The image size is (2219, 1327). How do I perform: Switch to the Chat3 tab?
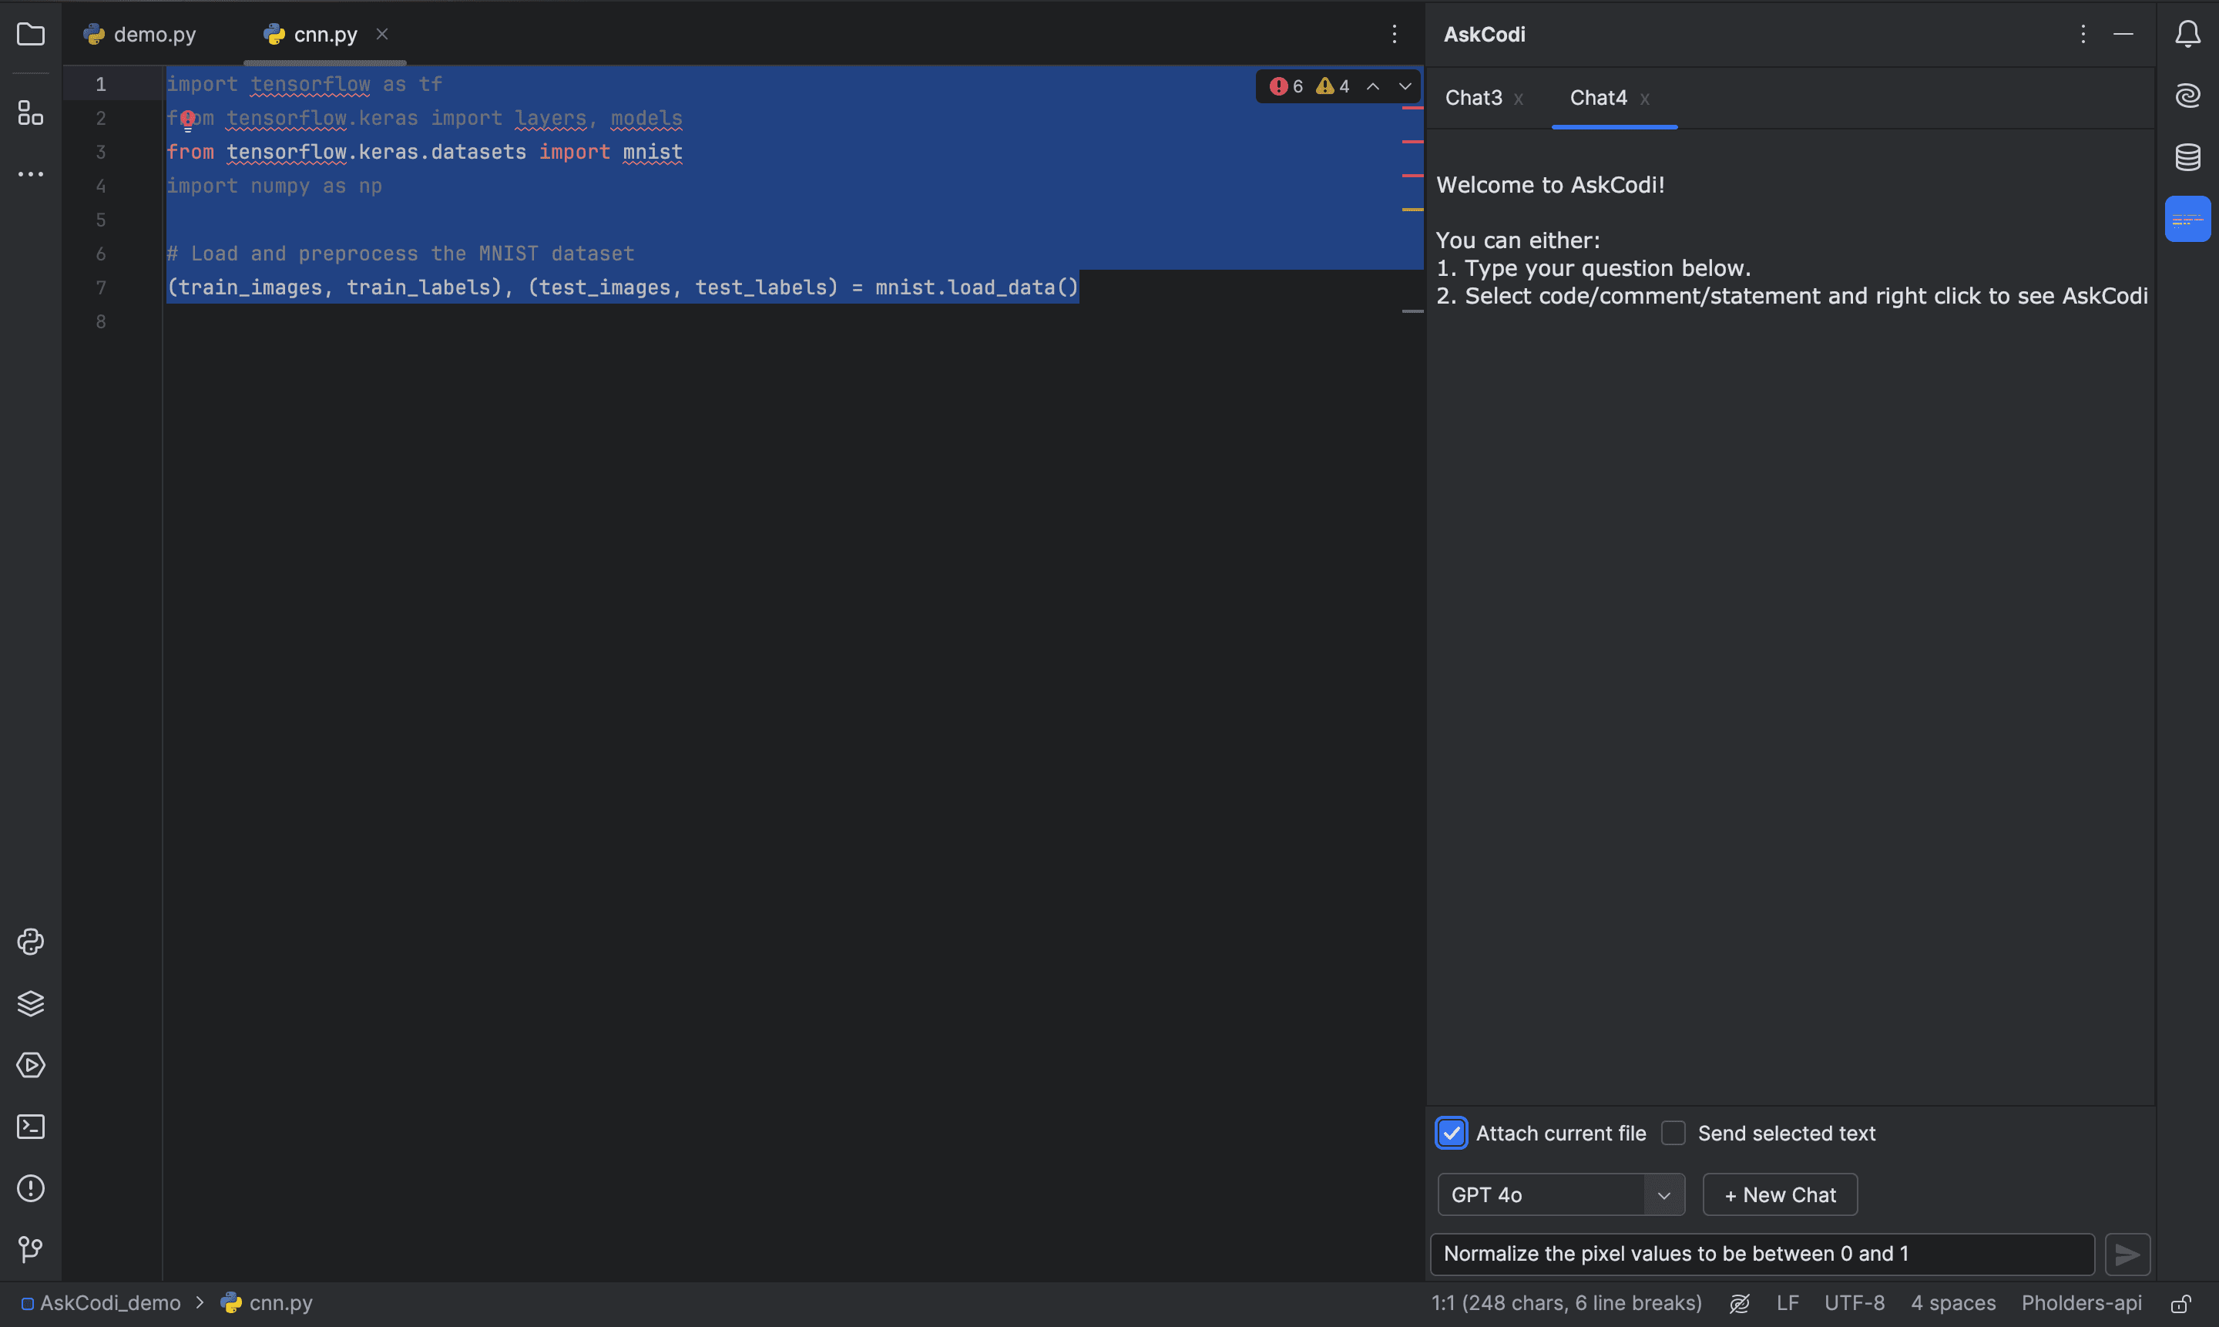[x=1473, y=98]
